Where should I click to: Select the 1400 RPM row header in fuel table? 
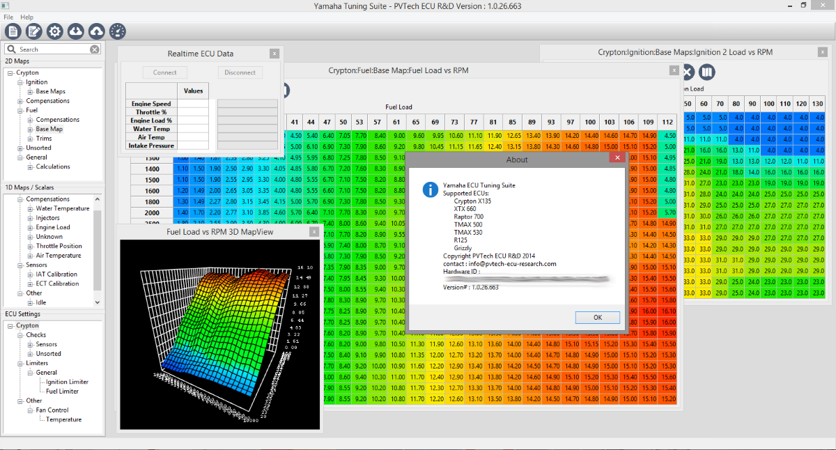coord(151,169)
